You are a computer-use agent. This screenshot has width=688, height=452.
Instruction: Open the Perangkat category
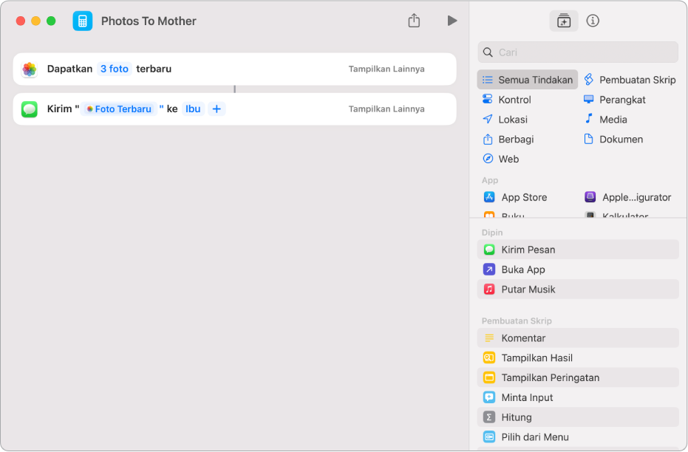click(x=614, y=100)
